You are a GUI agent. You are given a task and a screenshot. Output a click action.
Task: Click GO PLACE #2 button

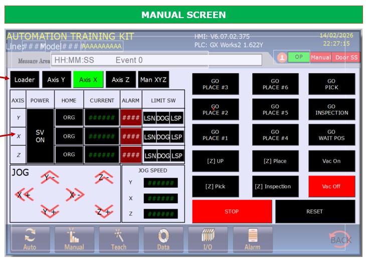tap(216, 109)
